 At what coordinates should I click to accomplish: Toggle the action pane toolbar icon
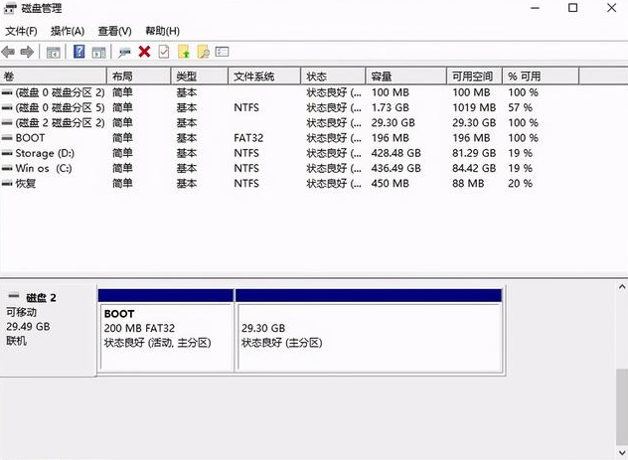[99, 52]
